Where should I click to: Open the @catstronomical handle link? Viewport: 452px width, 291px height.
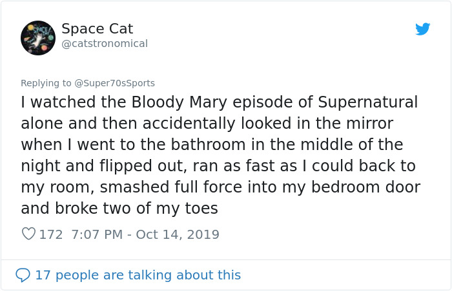(104, 44)
